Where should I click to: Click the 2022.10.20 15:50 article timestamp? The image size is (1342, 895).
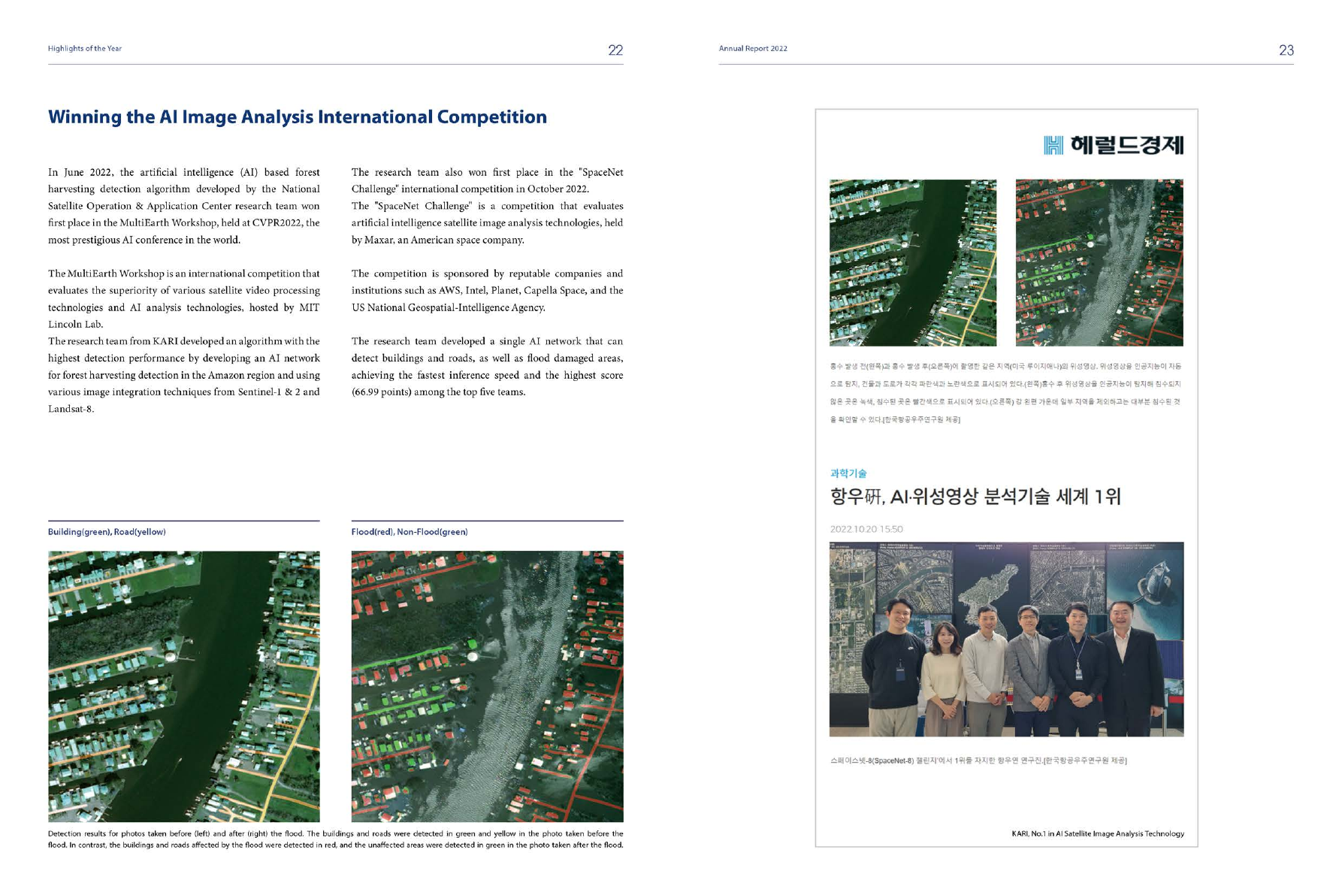point(866,529)
